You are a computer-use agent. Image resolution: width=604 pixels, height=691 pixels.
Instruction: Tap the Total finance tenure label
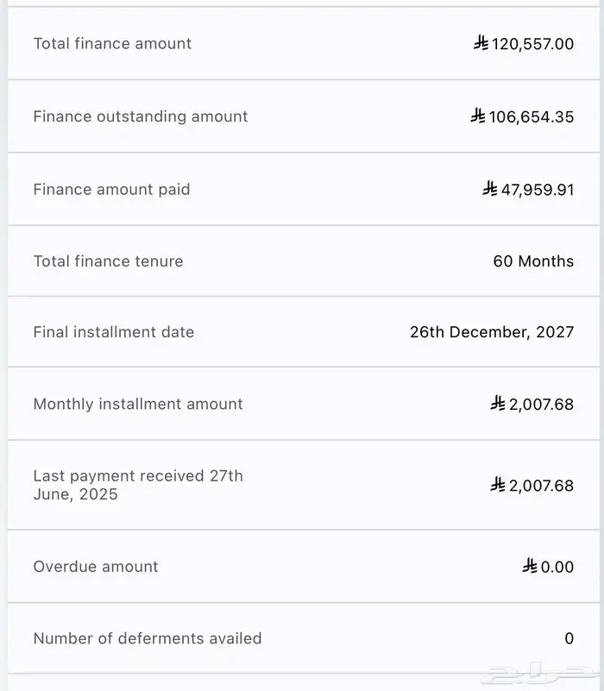[108, 261]
